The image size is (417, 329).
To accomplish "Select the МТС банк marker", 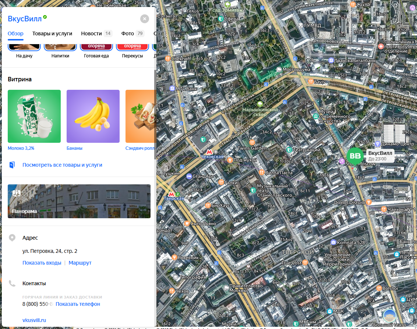I will tap(172, 89).
